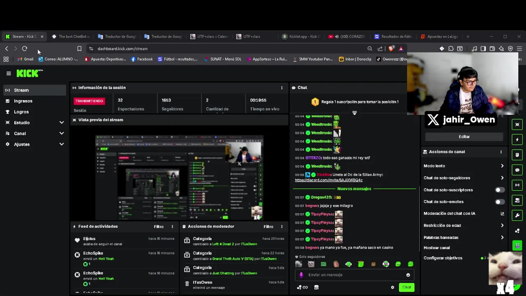Click Hostear canal
This screenshot has height=296, width=526.
[436, 248]
